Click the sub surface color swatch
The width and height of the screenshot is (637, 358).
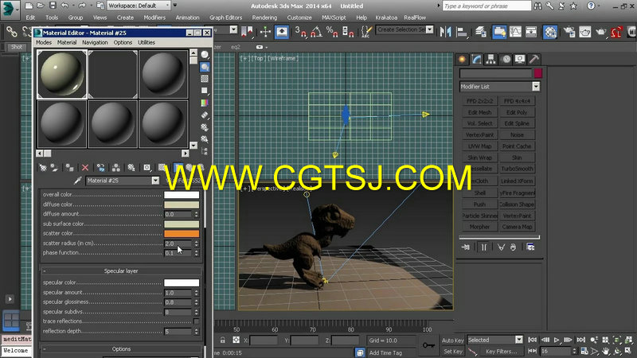182,224
